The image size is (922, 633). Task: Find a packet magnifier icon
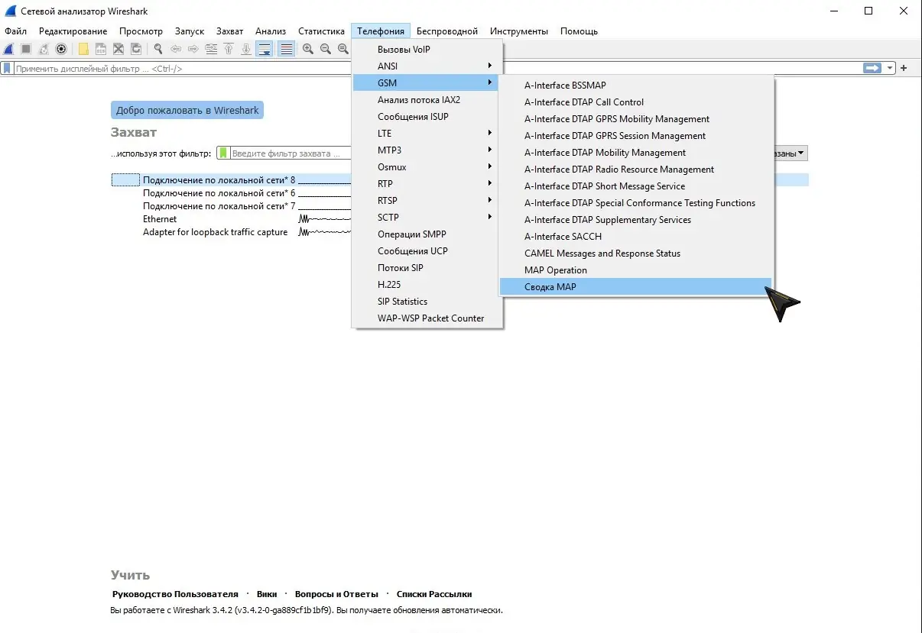click(158, 49)
